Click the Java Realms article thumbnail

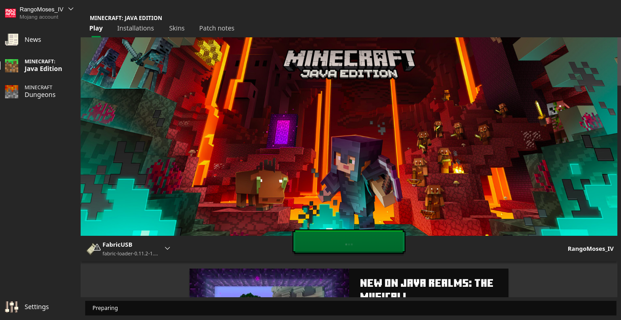point(269,283)
